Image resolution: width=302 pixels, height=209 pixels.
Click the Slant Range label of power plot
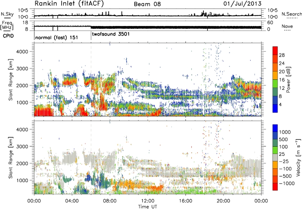pos(11,80)
